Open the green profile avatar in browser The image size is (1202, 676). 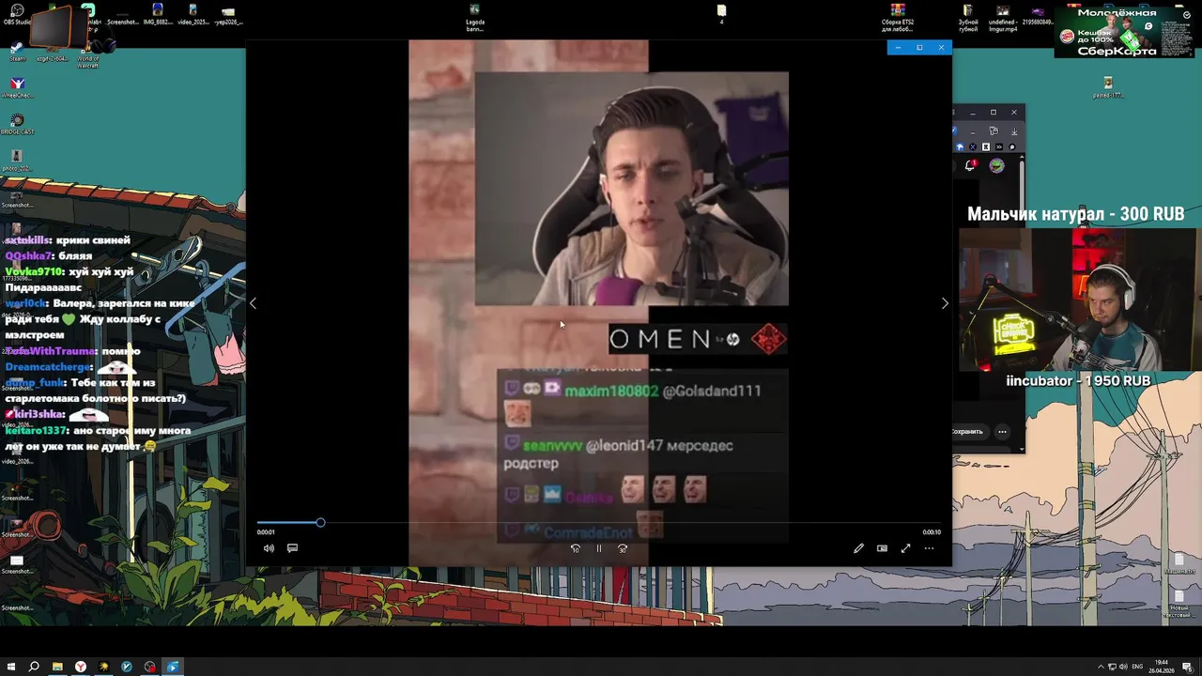tap(996, 165)
